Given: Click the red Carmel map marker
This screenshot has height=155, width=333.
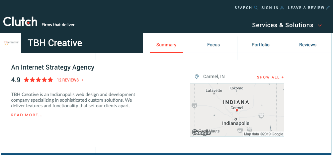Looking at the screenshot, I should 237,110.
